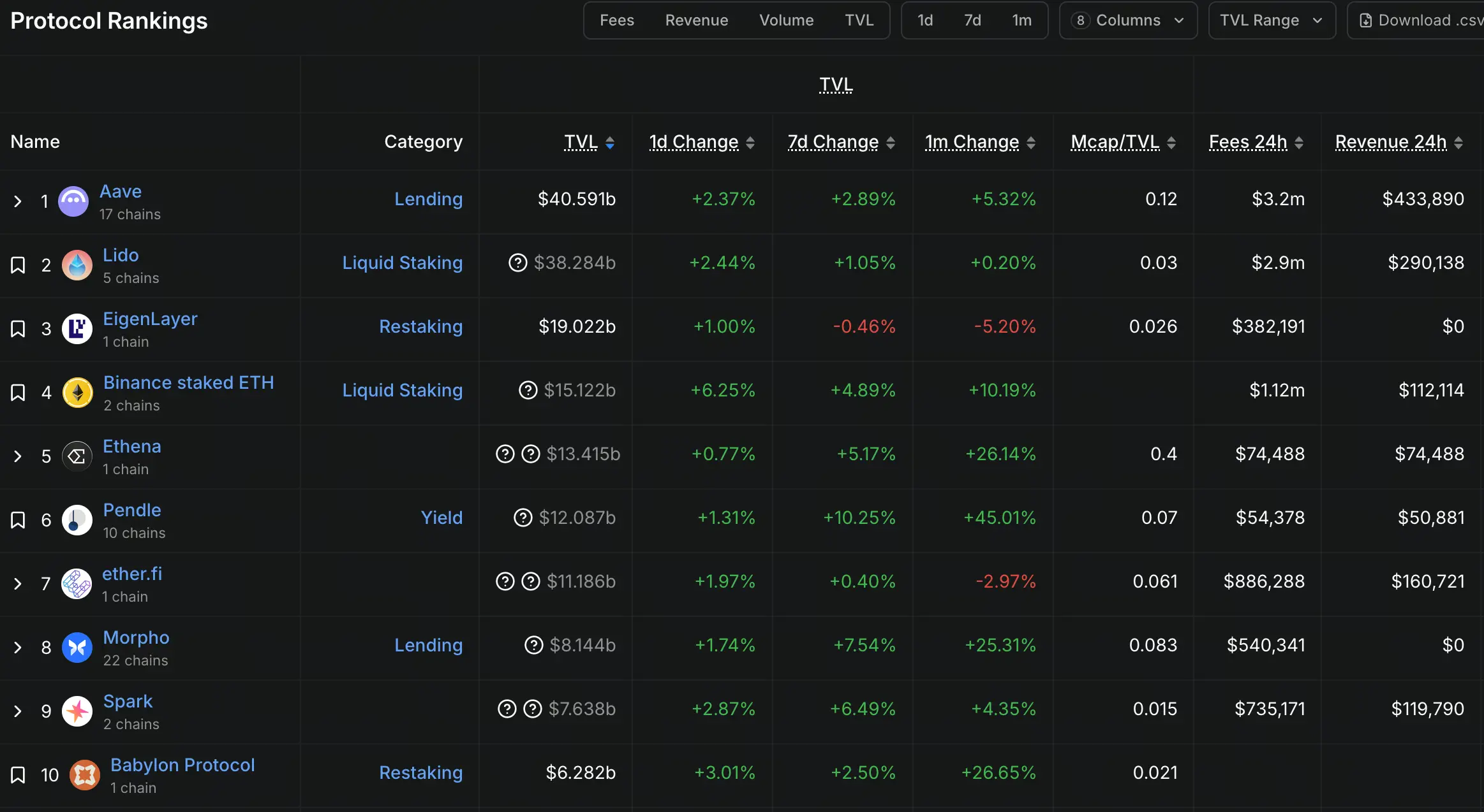Screen dimensions: 1484x812
Task: Click the info icon beside Pendle TVL
Action: pyautogui.click(x=523, y=518)
